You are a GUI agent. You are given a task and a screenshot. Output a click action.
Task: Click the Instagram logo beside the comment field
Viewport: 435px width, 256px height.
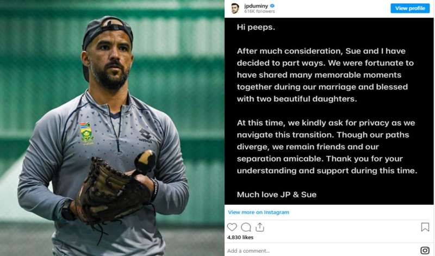[x=425, y=251]
